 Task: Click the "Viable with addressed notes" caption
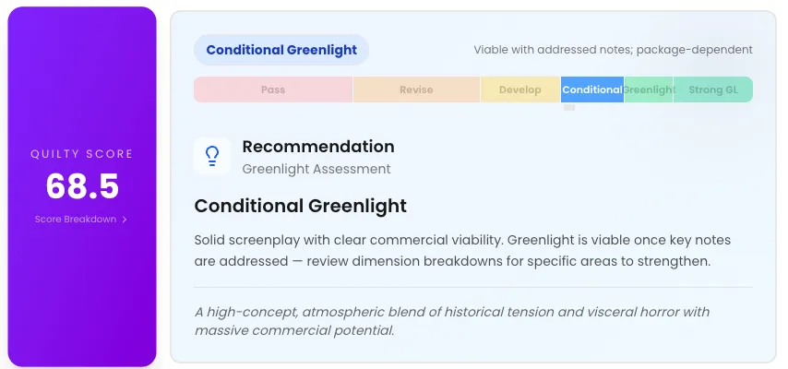pos(613,50)
